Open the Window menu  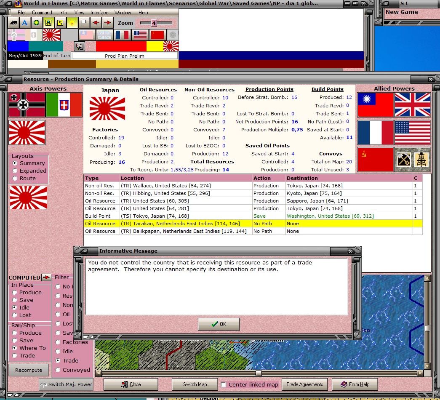123,13
